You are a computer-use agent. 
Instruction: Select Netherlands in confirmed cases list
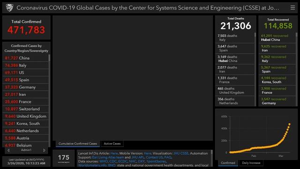tap(26, 131)
